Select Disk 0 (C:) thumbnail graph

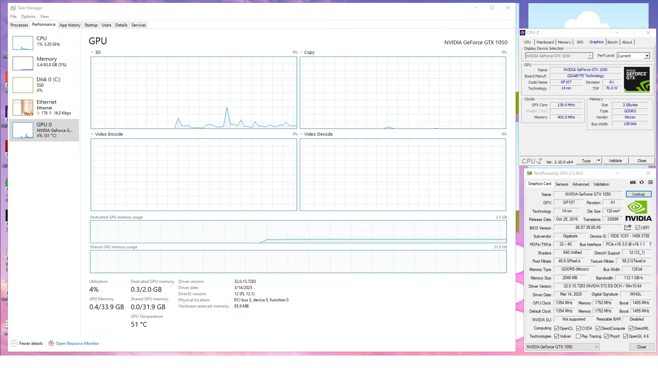[x=23, y=85]
